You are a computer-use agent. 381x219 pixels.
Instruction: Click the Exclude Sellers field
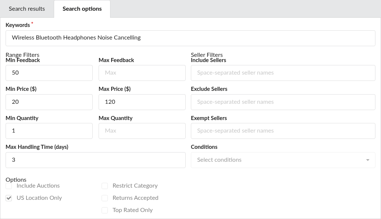pos(283,102)
